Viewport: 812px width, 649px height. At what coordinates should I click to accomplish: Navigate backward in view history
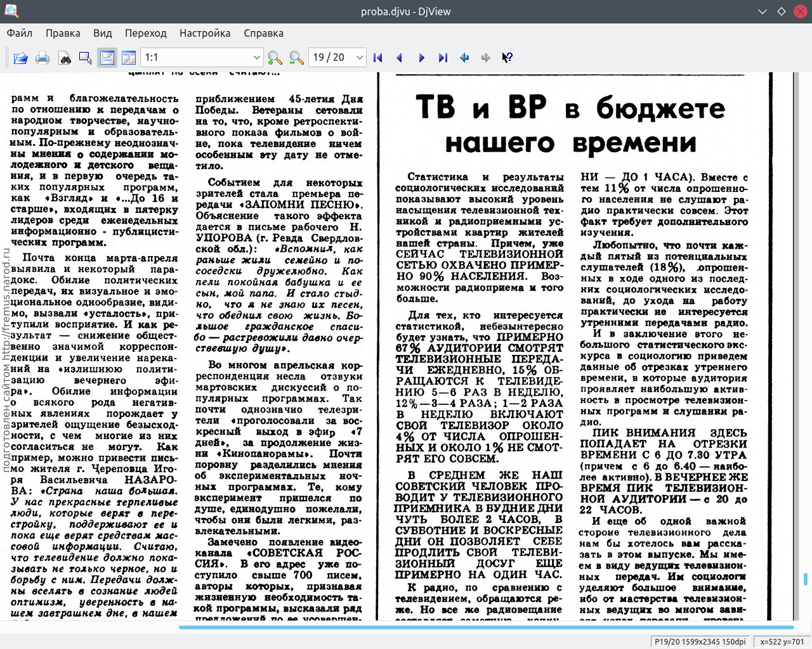(x=464, y=58)
